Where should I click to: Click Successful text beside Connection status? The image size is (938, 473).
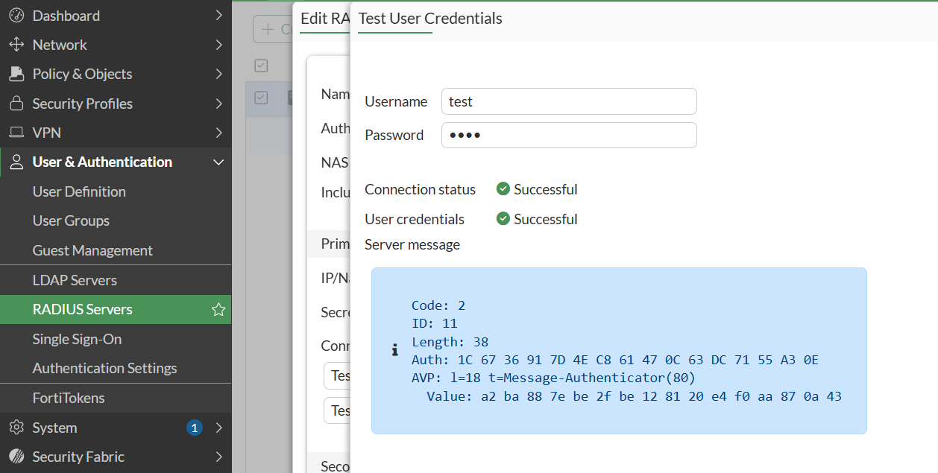[x=546, y=189]
